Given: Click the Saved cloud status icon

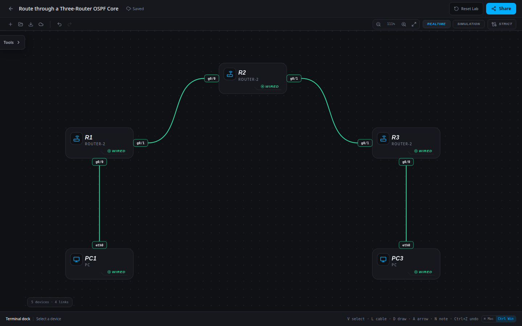Looking at the screenshot, I should pos(128,9).
